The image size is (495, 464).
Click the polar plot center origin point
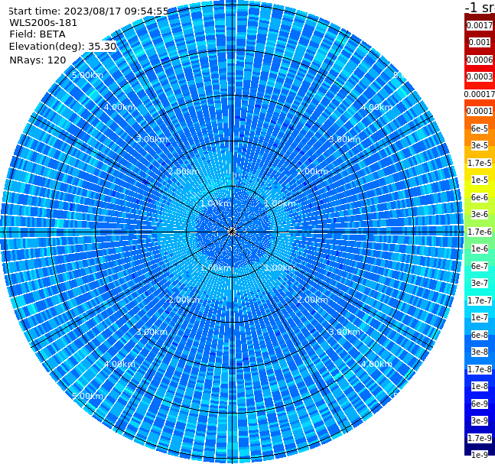click(232, 232)
